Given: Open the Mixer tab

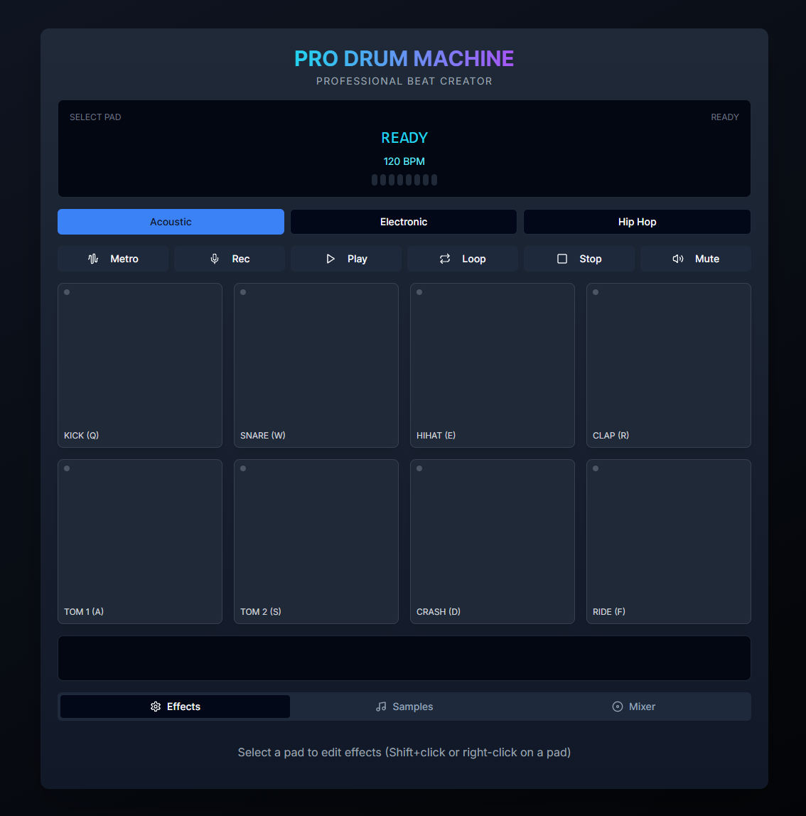Looking at the screenshot, I should pos(634,707).
